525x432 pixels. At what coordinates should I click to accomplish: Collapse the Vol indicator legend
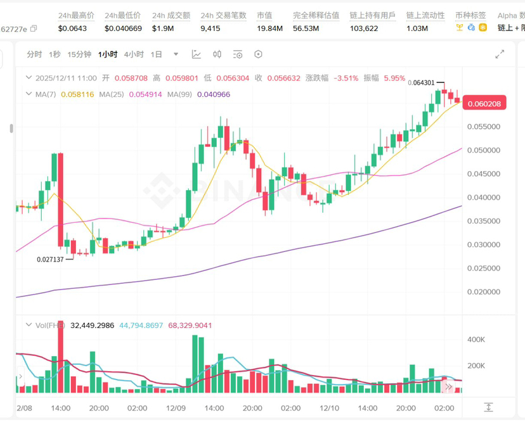point(28,325)
